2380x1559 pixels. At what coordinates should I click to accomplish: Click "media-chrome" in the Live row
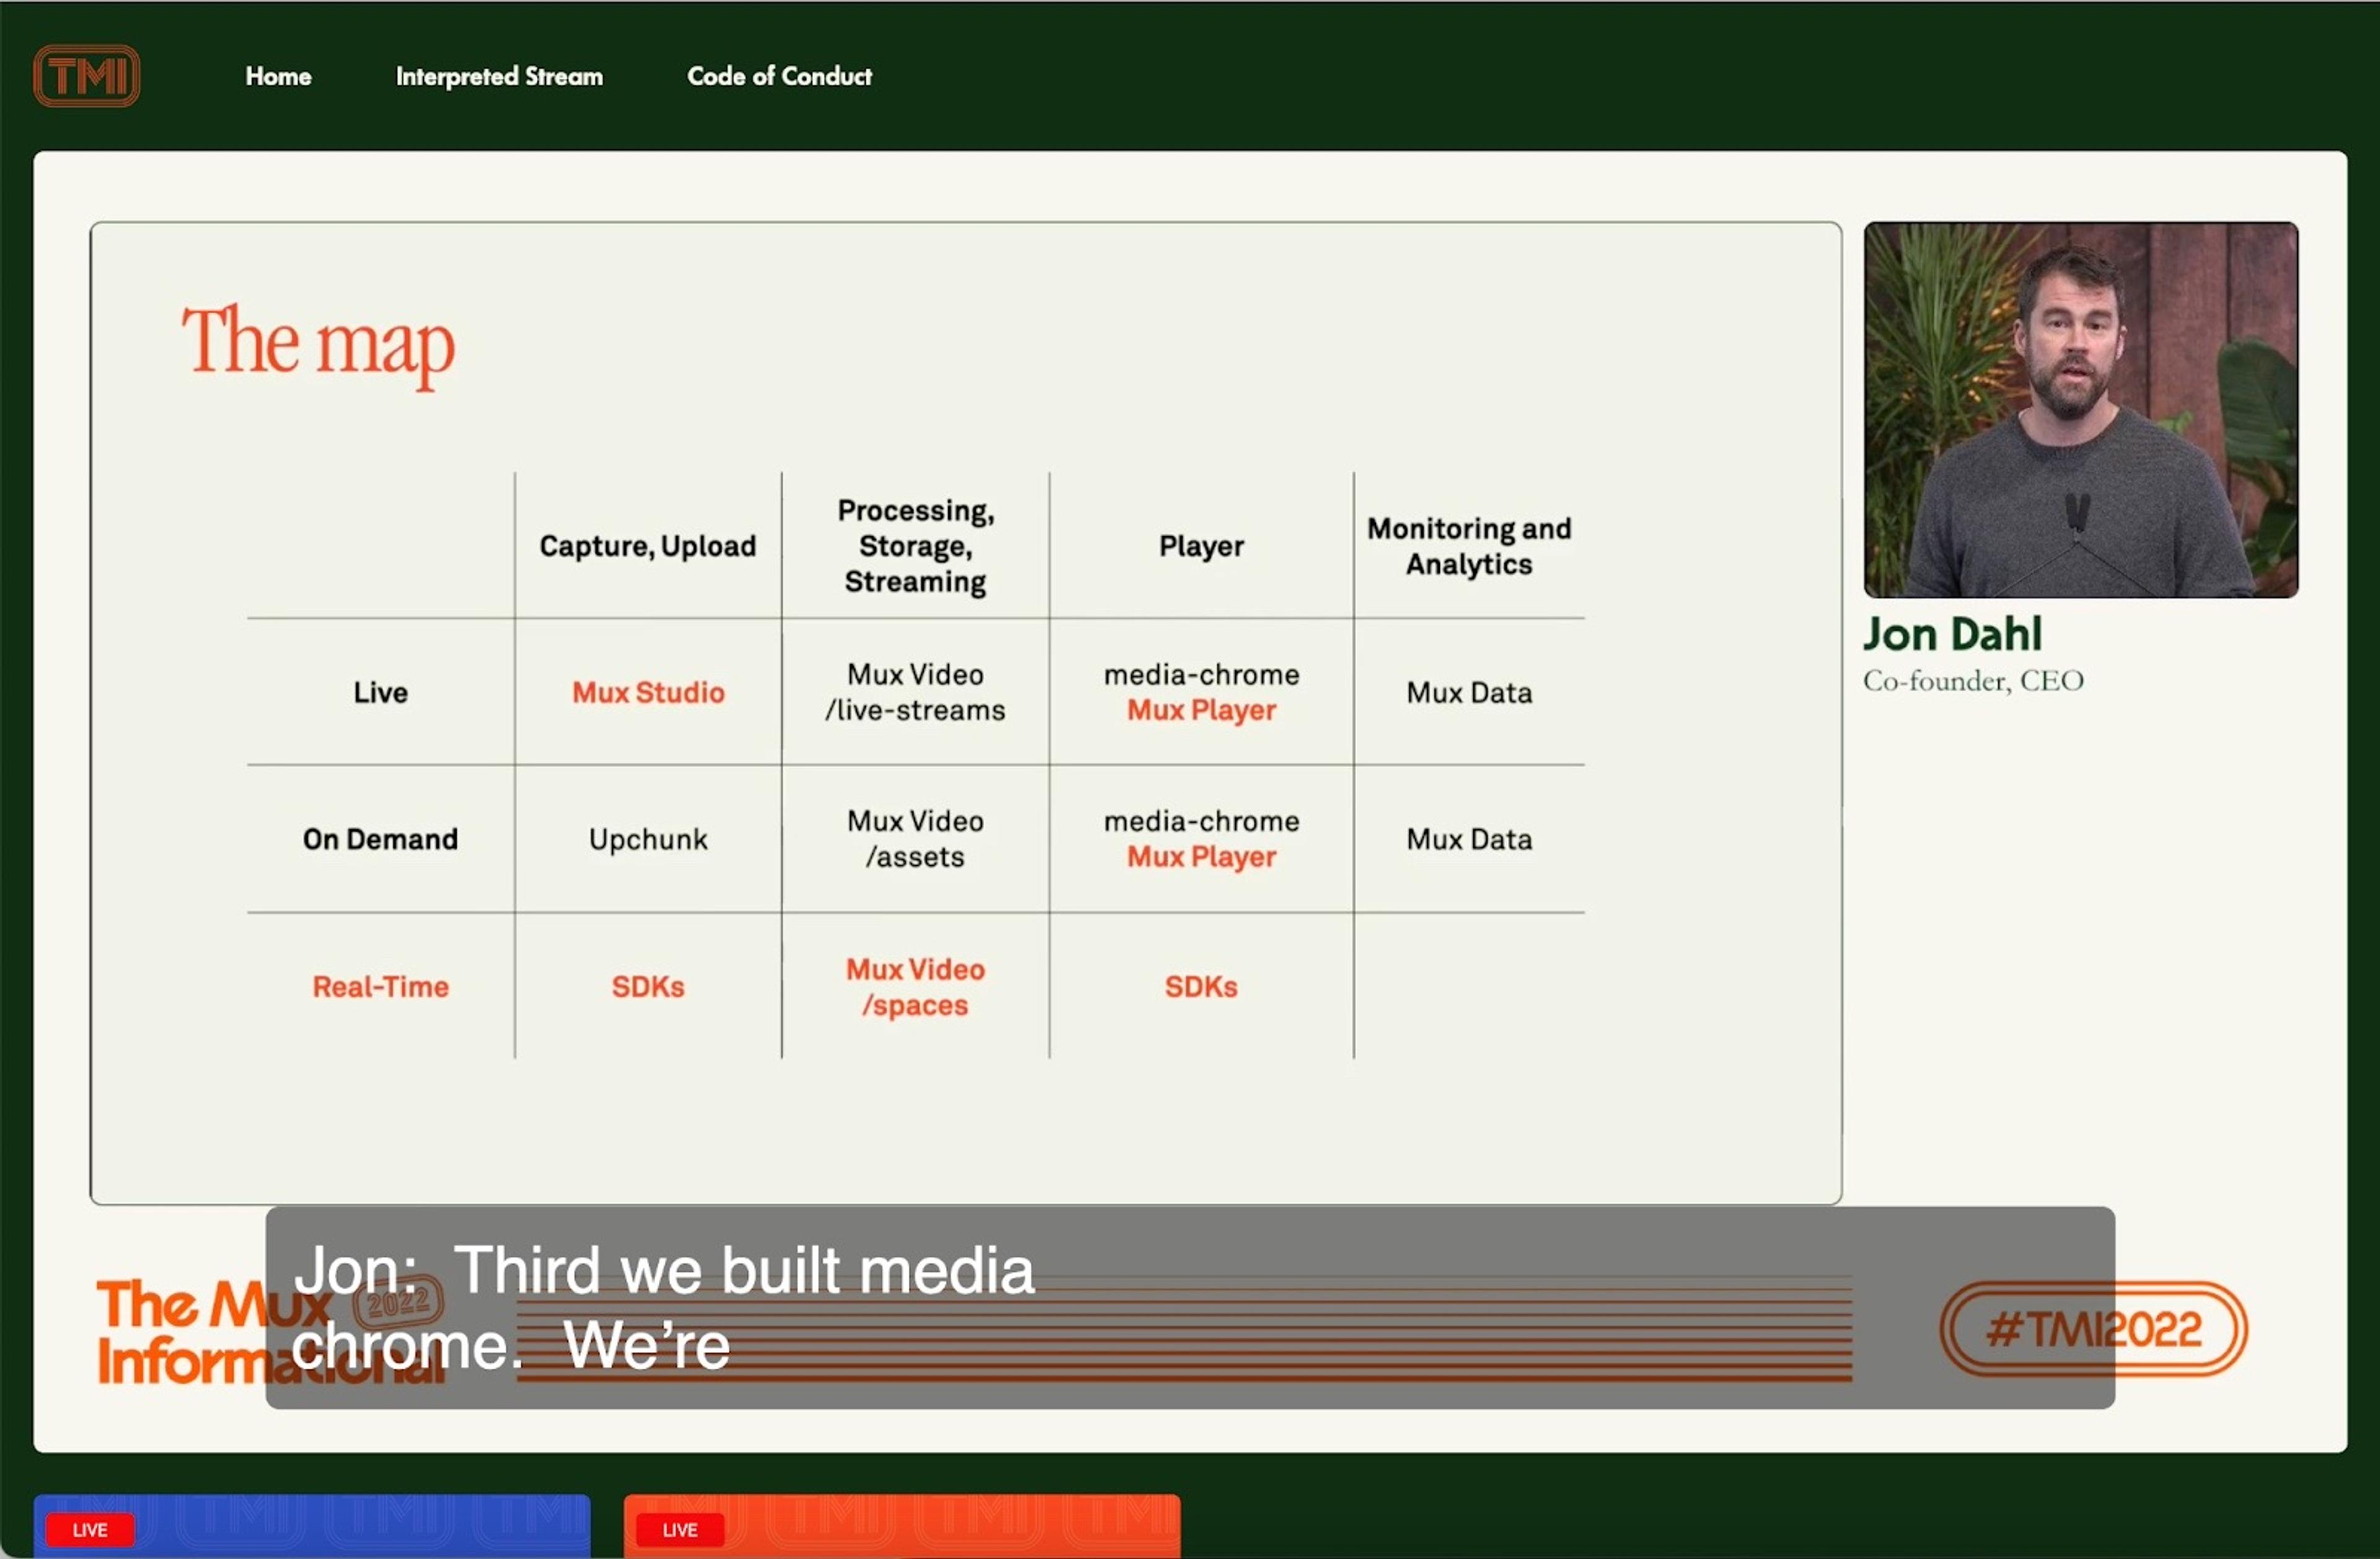(x=1201, y=675)
